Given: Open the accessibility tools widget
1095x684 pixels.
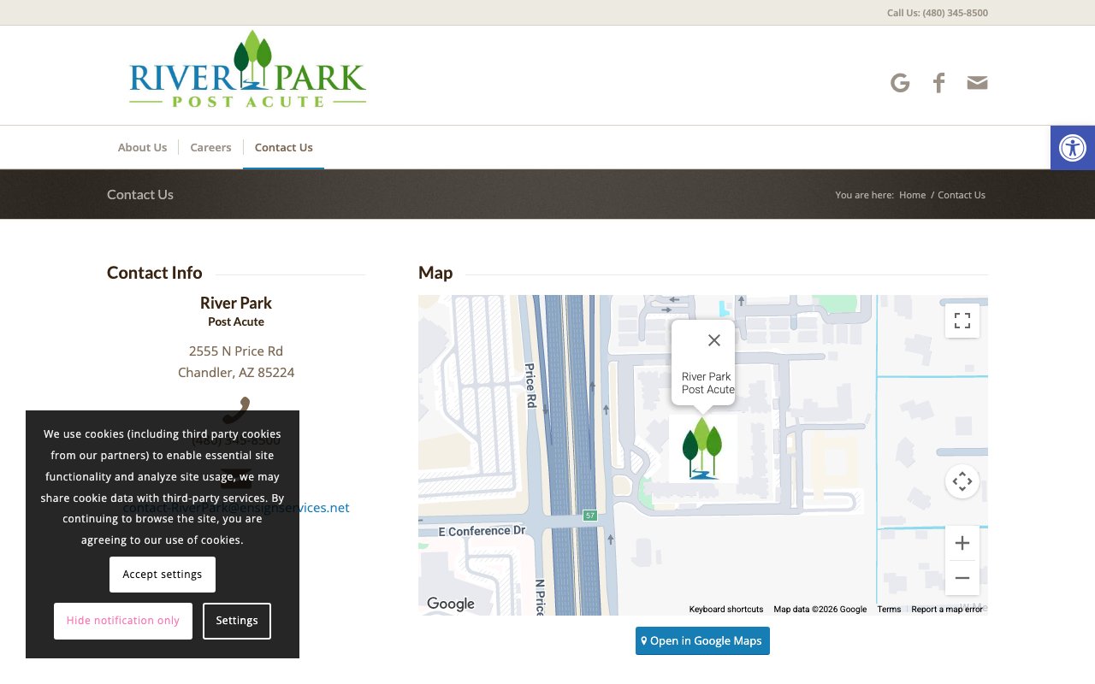Looking at the screenshot, I should [1073, 148].
